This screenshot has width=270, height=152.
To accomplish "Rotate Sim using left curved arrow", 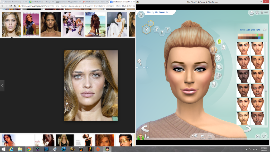I will [145, 129].
